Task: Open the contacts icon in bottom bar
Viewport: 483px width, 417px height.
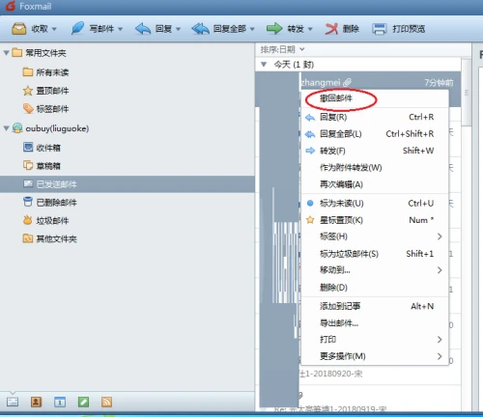Action: tap(36, 402)
